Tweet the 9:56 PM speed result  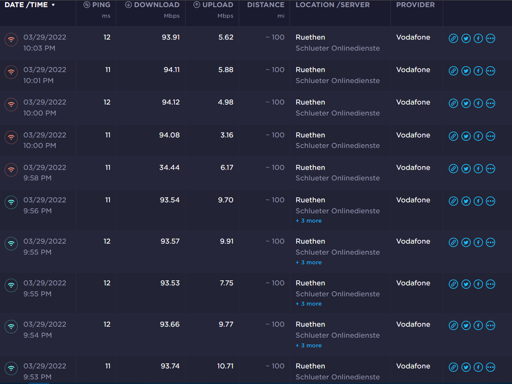[466, 201]
